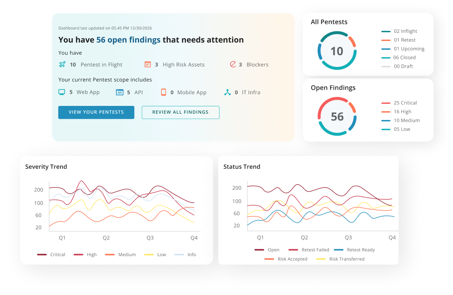
Task: Toggle High series in Severity Trend legend
Action: (x=85, y=254)
